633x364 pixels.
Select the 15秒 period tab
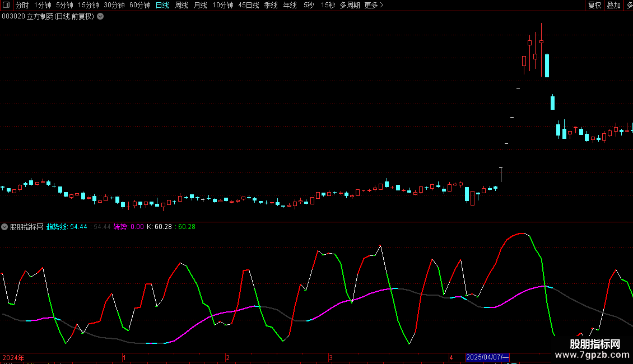(328, 5)
